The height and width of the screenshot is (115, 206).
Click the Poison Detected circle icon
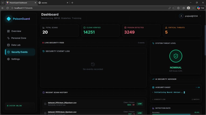125,27
